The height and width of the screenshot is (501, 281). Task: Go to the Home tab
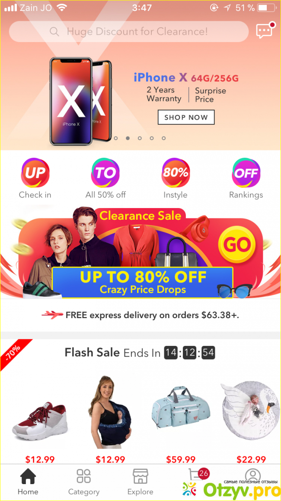28,482
